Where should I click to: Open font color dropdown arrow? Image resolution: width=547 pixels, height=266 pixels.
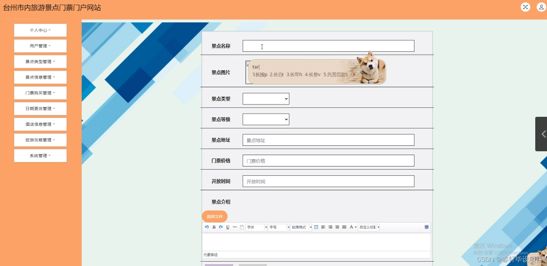[x=356, y=227]
